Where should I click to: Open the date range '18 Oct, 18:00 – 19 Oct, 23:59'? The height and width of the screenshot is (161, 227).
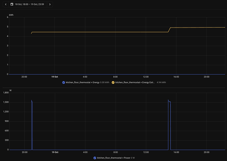click(29, 4)
